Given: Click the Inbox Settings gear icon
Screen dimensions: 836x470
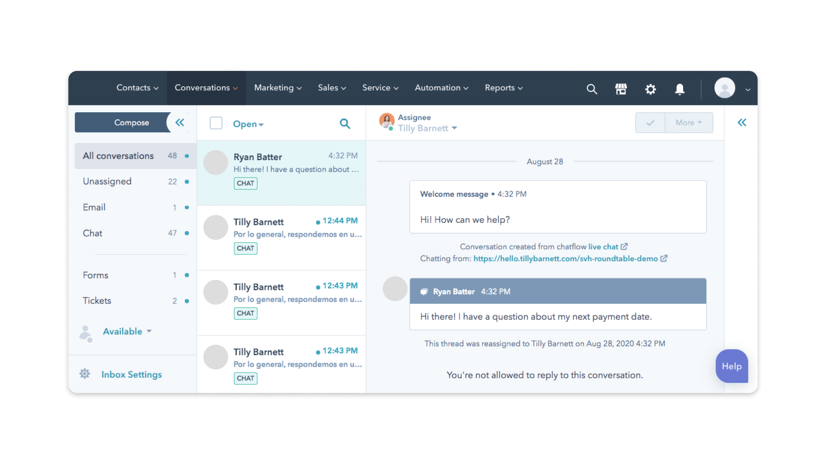Looking at the screenshot, I should point(85,374).
